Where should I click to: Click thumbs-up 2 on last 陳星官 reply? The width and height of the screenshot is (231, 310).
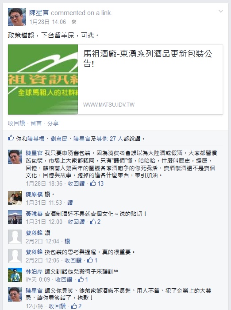(76, 306)
